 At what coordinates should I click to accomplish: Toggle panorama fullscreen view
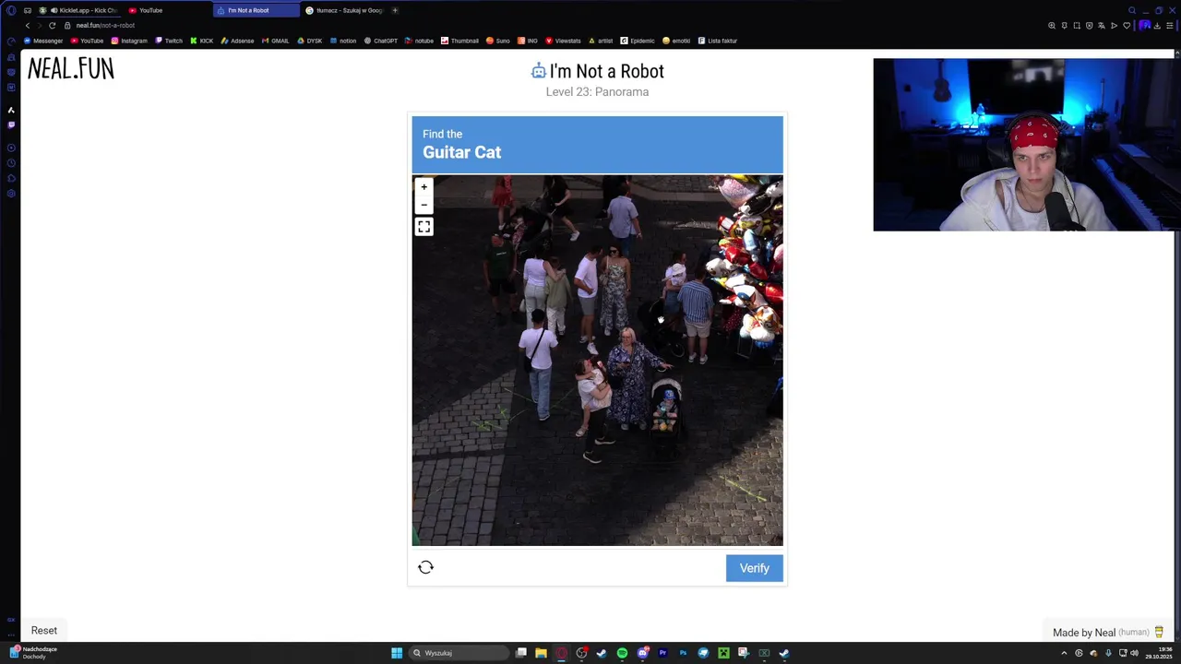click(x=423, y=227)
